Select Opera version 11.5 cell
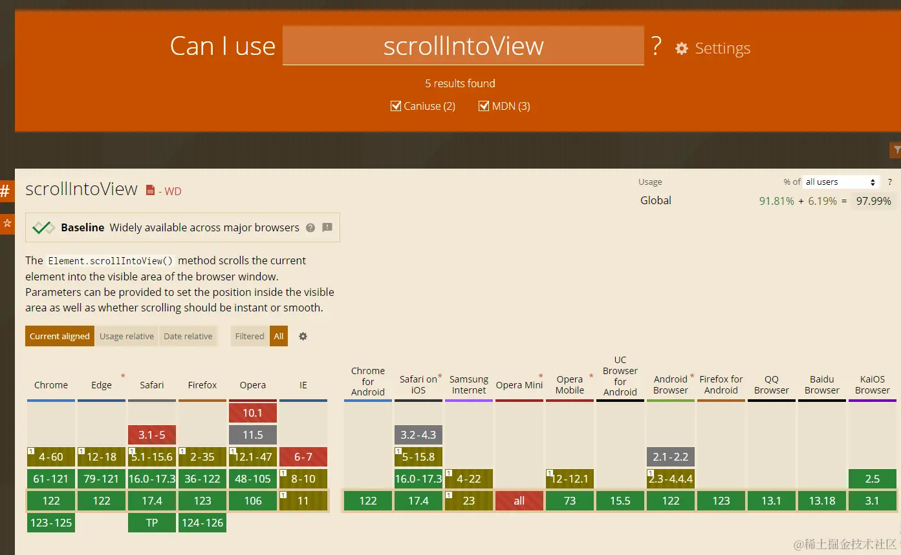Image resolution: width=901 pixels, height=555 pixels. tap(253, 435)
